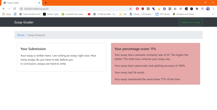Click the dark round striped extension icon
Screen dimensions: 217x110
point(191,9)
